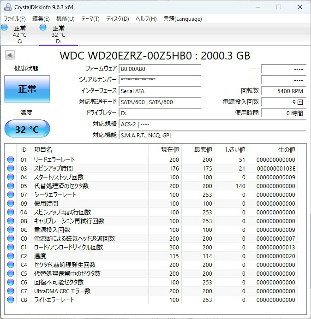The image size is (311, 319).
Task: Click the power-on count value 9 回
Action: tap(284, 102)
